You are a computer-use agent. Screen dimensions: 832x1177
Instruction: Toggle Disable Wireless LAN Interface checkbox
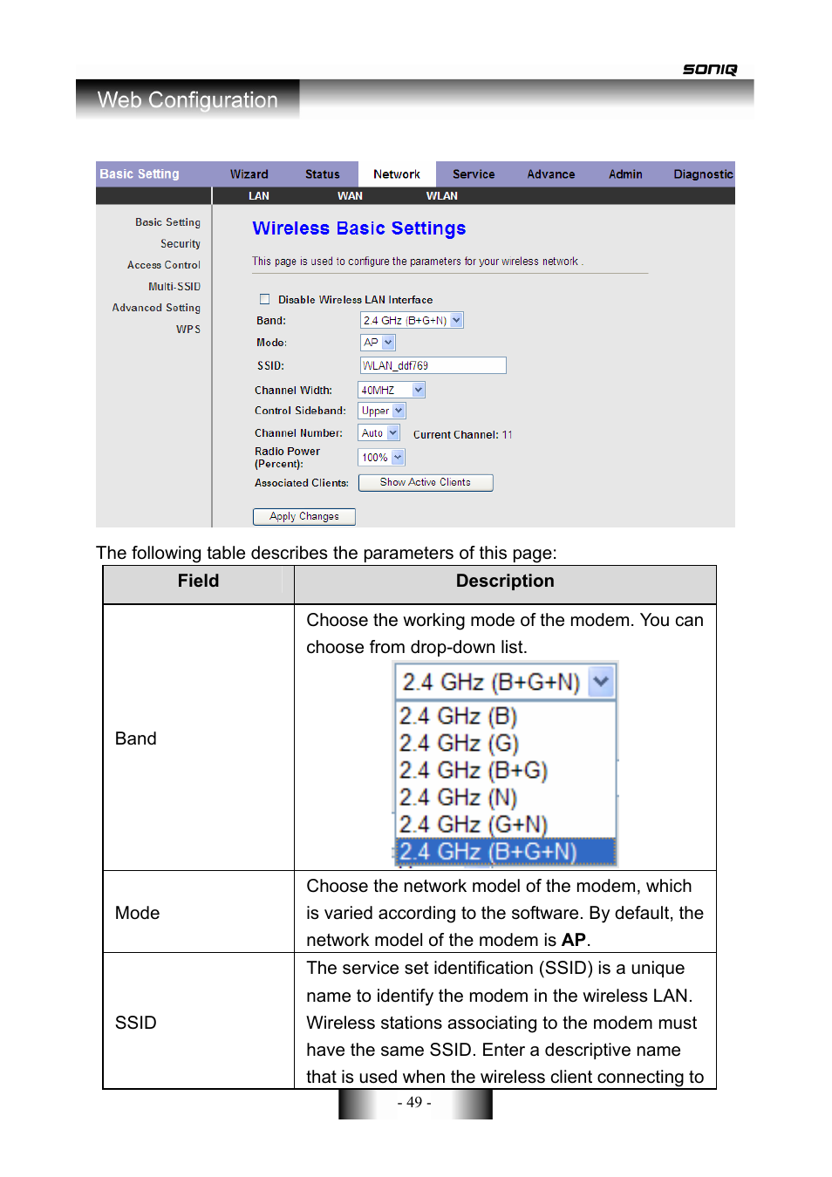pos(264,299)
